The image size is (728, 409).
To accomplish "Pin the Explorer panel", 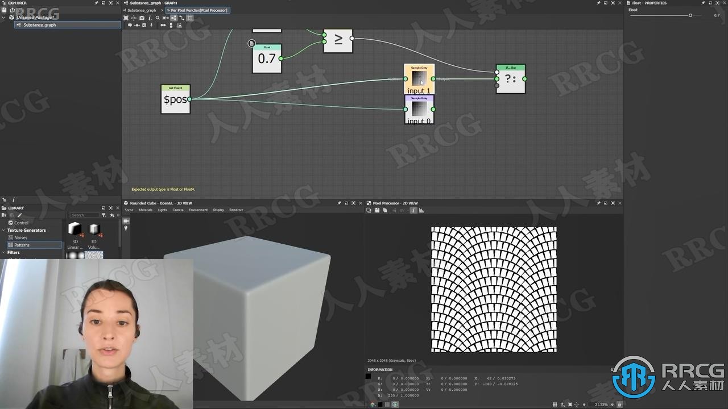I will coord(97,3).
